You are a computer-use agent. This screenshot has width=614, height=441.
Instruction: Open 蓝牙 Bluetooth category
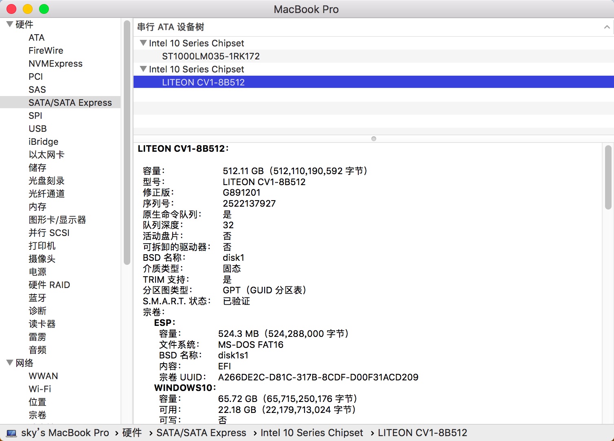(x=37, y=298)
